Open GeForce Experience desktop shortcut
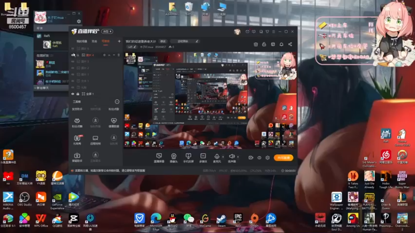Screen dimensions: 415x233 [x=57, y=201]
